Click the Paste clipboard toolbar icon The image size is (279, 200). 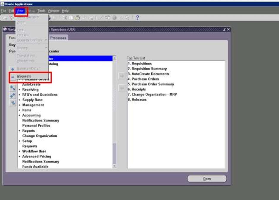click(77, 18)
